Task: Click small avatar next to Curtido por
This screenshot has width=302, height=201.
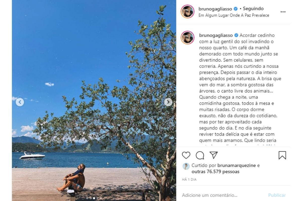Action: coord(186,166)
